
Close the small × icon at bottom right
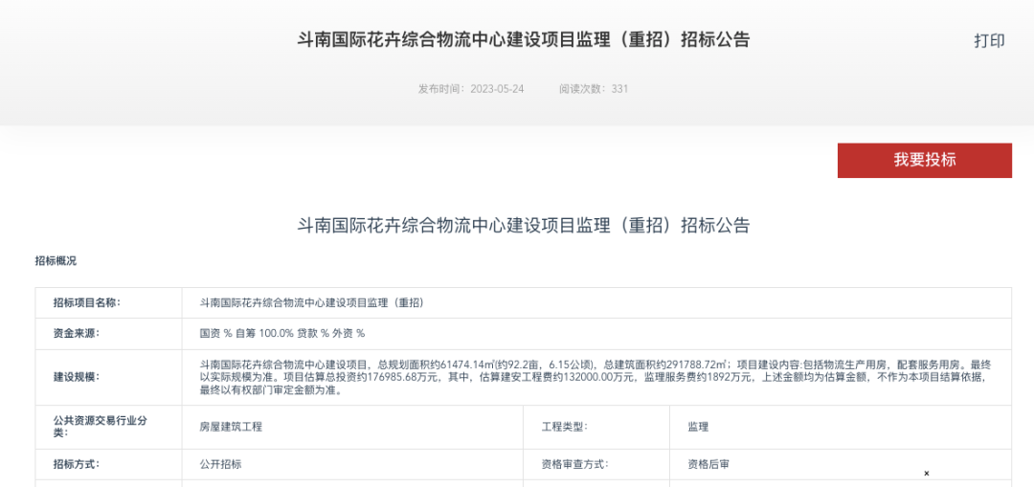pos(926,473)
